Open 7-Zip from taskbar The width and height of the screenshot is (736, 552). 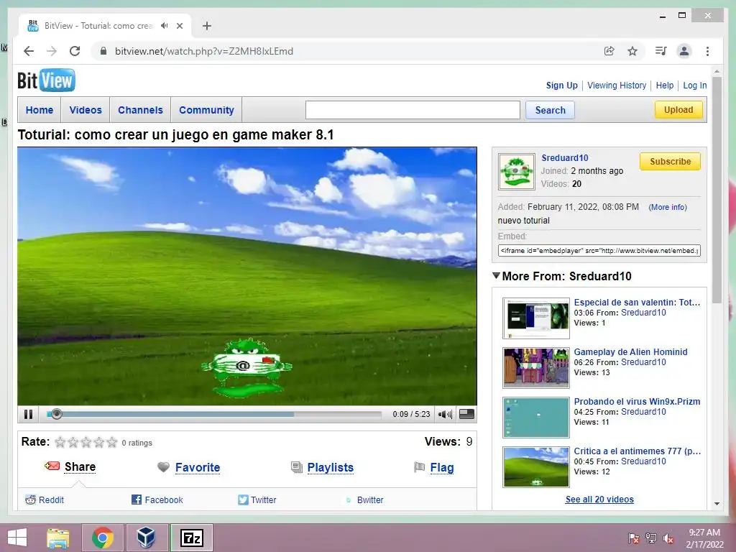tap(191, 537)
